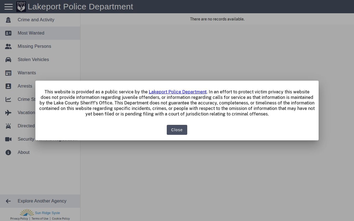Image resolution: width=354 pixels, height=221 pixels.
Task: Open the Cookie Policy link
Action: (x=61, y=219)
